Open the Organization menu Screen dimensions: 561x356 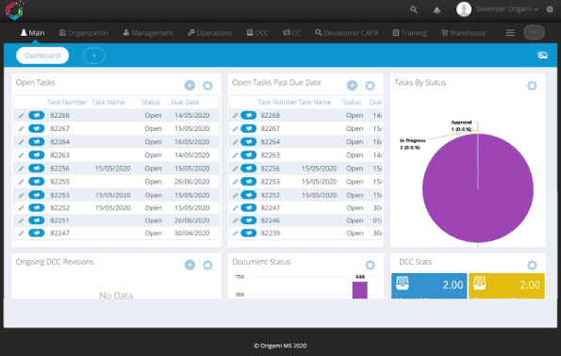83,33
